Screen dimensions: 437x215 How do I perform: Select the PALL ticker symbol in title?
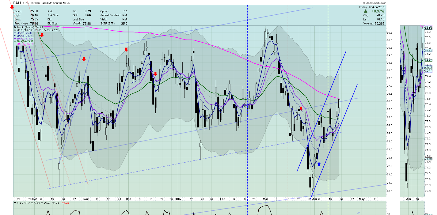(17, 3)
